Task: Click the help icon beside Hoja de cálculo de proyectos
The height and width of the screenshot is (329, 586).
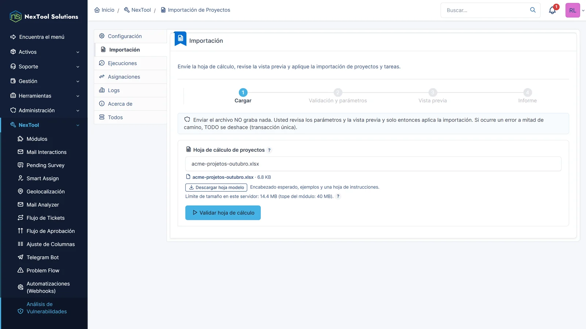Action: (x=269, y=150)
